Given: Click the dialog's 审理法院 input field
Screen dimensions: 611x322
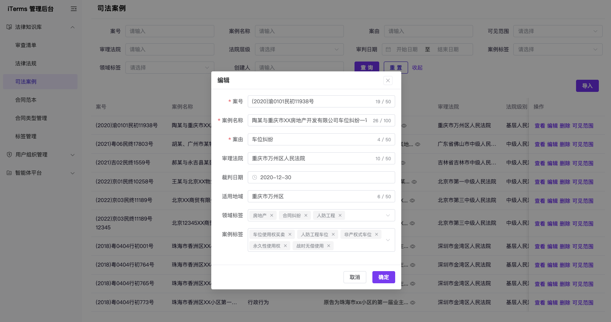Looking at the screenshot, I should (x=321, y=158).
